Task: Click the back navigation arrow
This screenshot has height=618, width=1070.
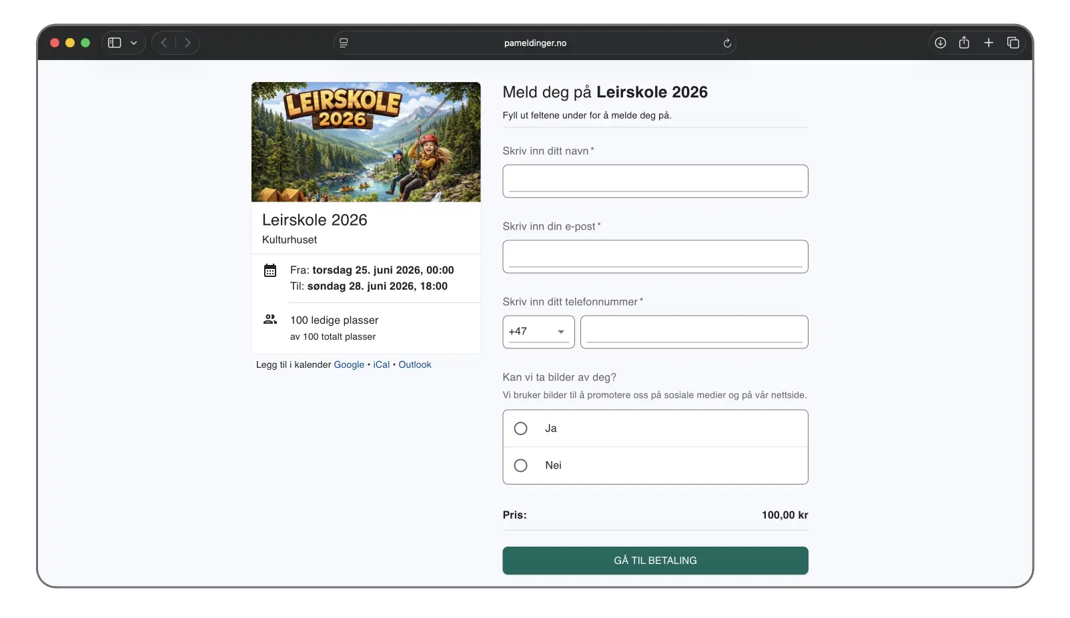Action: (163, 42)
